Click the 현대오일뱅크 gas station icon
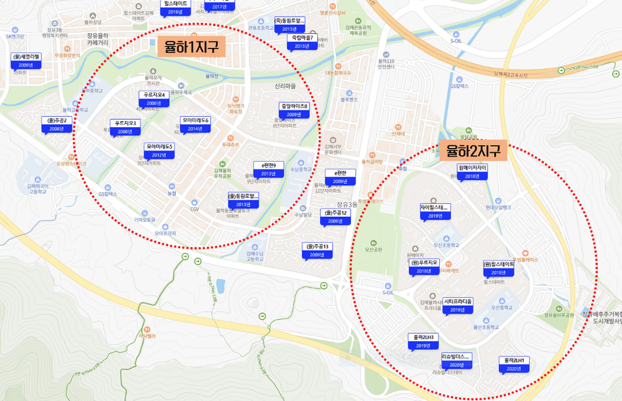 (x=498, y=201)
